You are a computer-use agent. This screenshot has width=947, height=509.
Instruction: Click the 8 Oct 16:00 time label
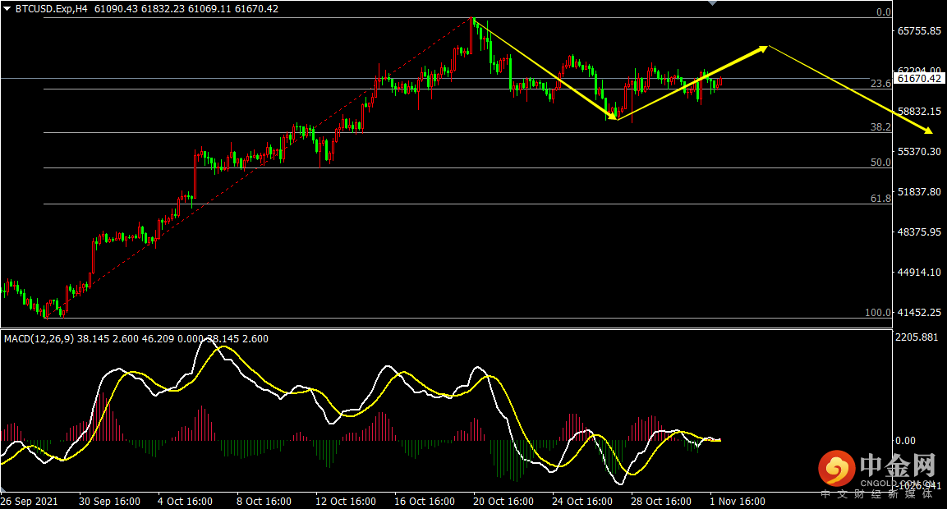click(x=264, y=501)
